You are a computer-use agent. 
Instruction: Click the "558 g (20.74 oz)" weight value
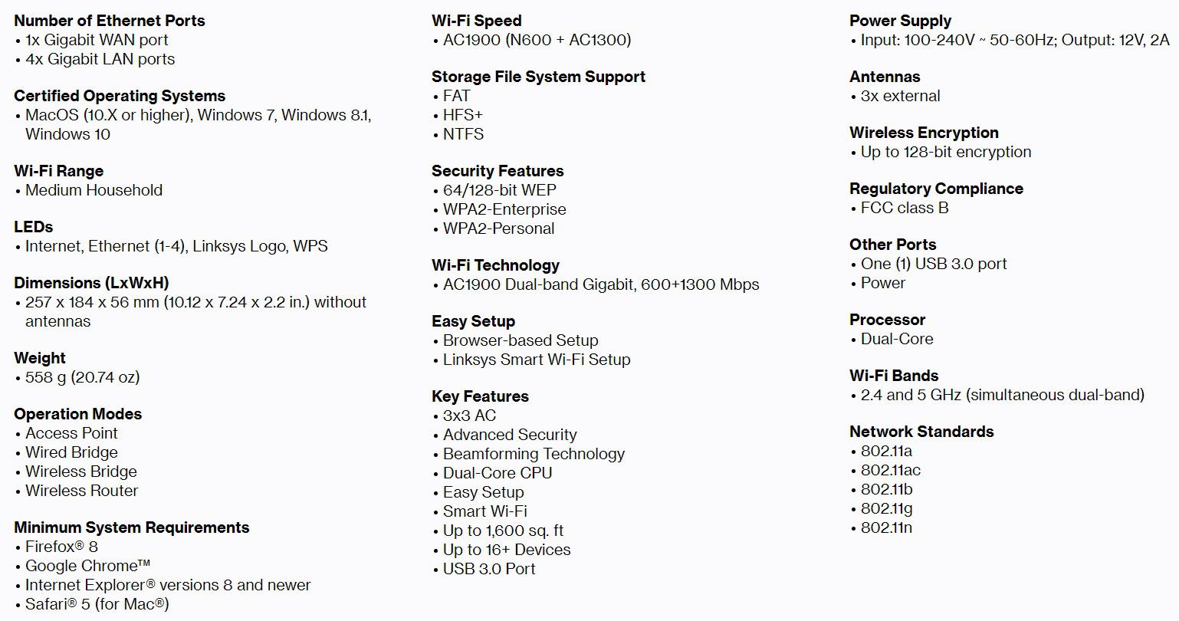82,377
